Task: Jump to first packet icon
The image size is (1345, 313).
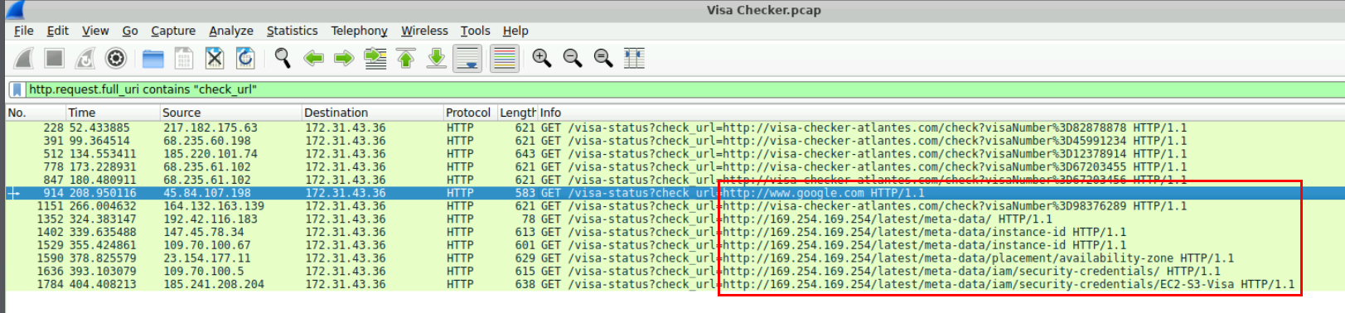Action: [x=406, y=58]
